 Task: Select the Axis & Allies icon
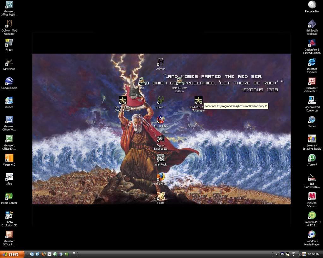pyautogui.click(x=161, y=122)
